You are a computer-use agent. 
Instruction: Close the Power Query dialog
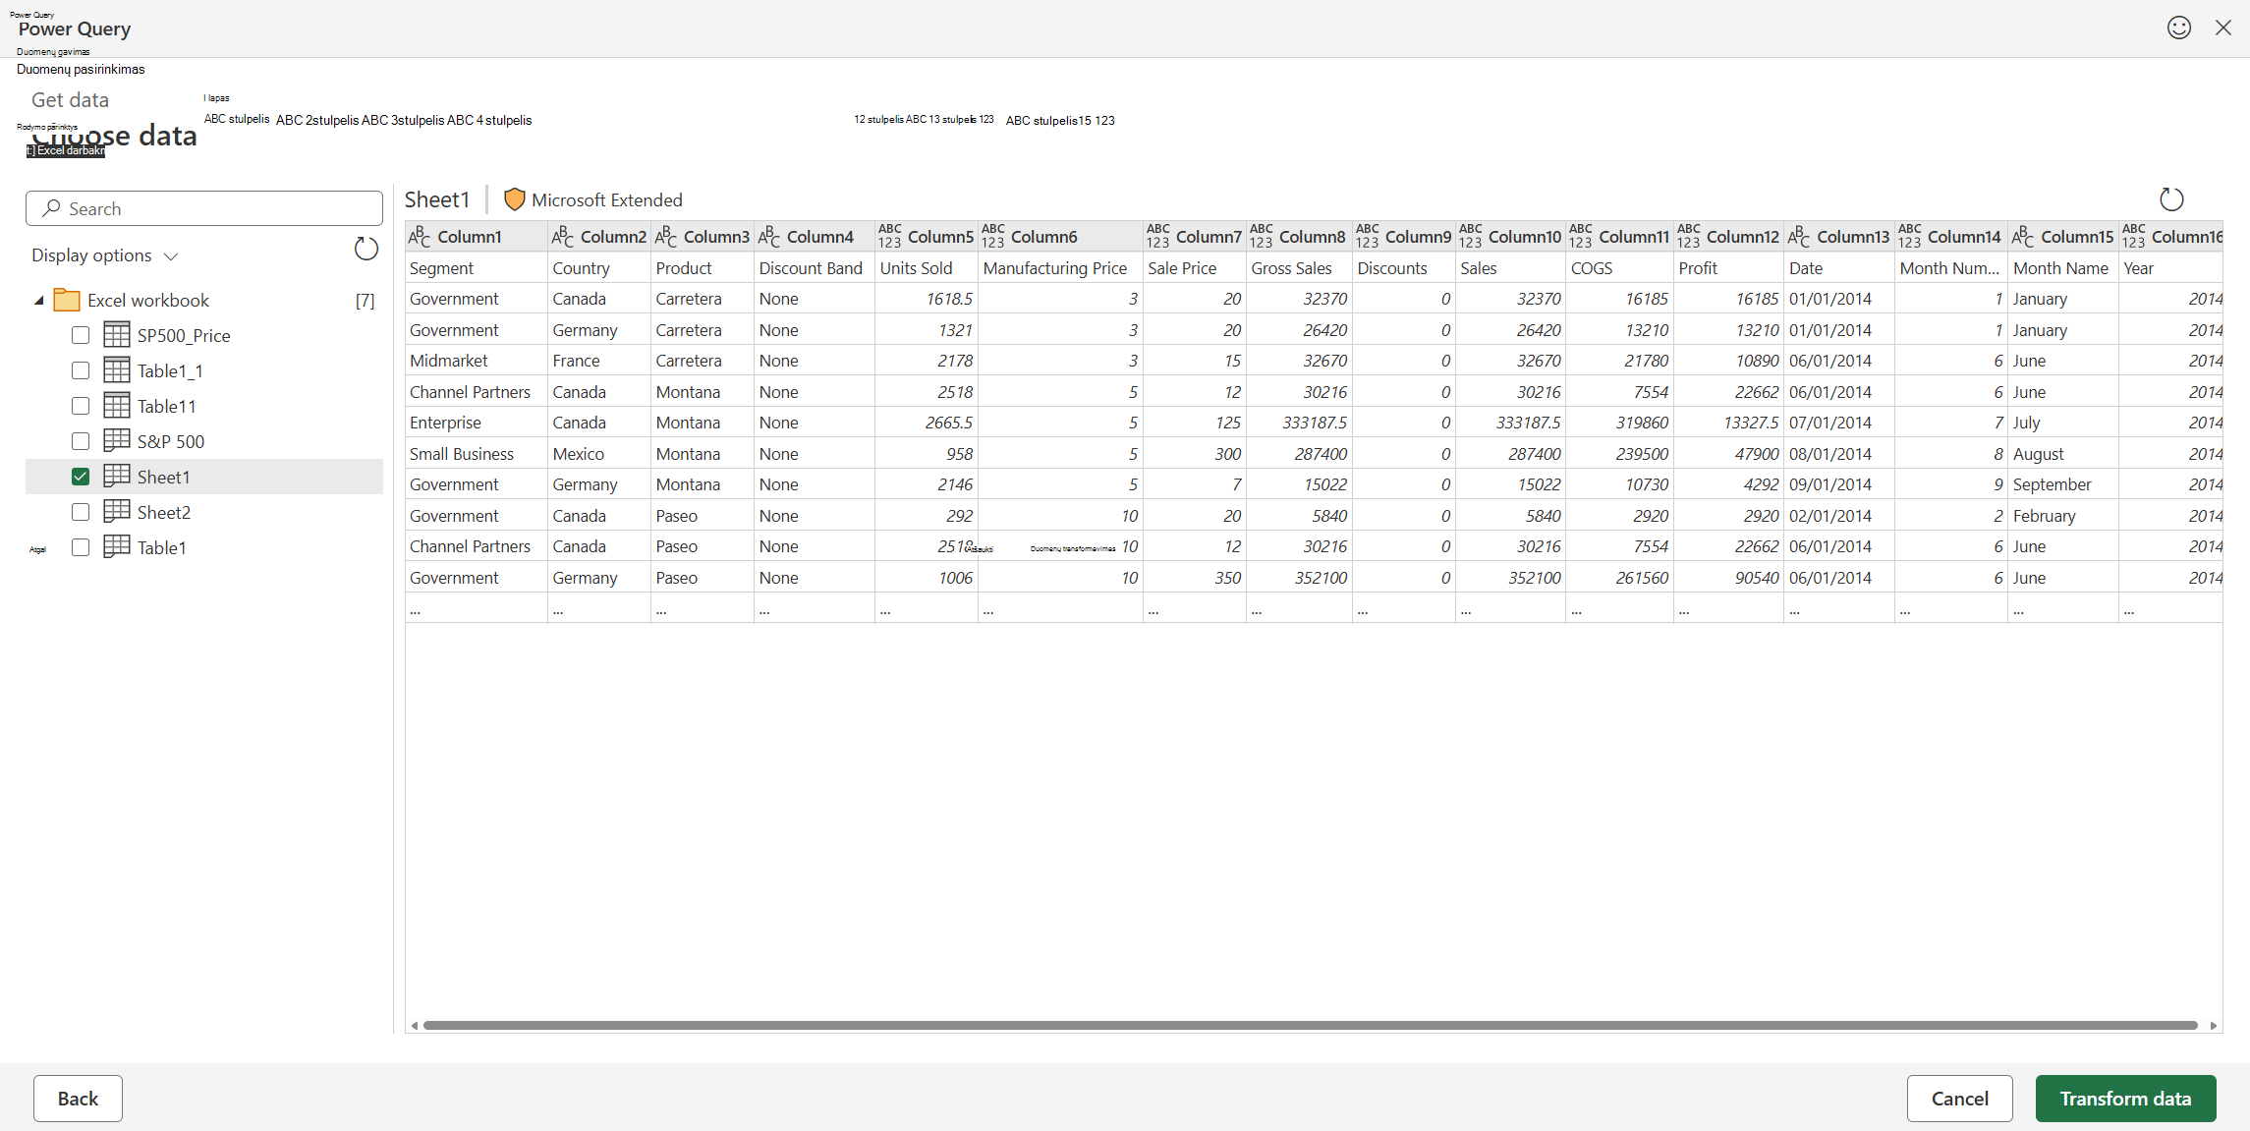[x=2223, y=28]
